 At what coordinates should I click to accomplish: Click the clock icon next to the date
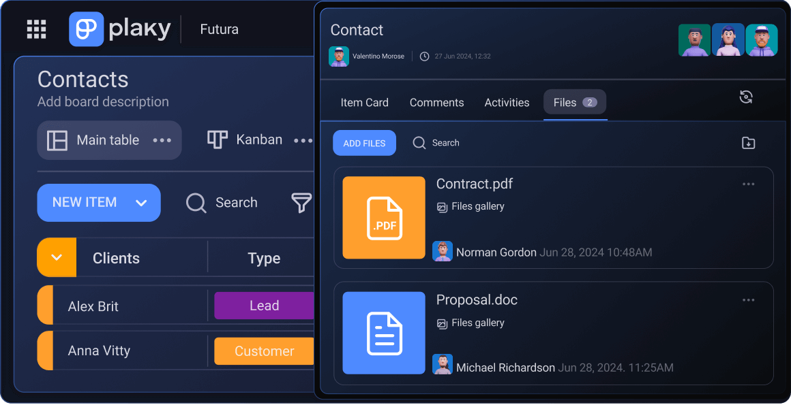tap(424, 56)
